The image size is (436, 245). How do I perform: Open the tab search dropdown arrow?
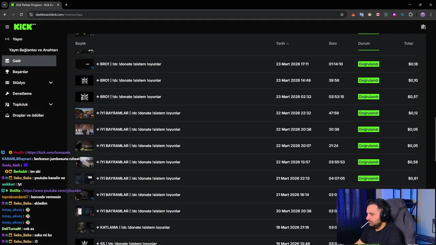tap(4, 5)
